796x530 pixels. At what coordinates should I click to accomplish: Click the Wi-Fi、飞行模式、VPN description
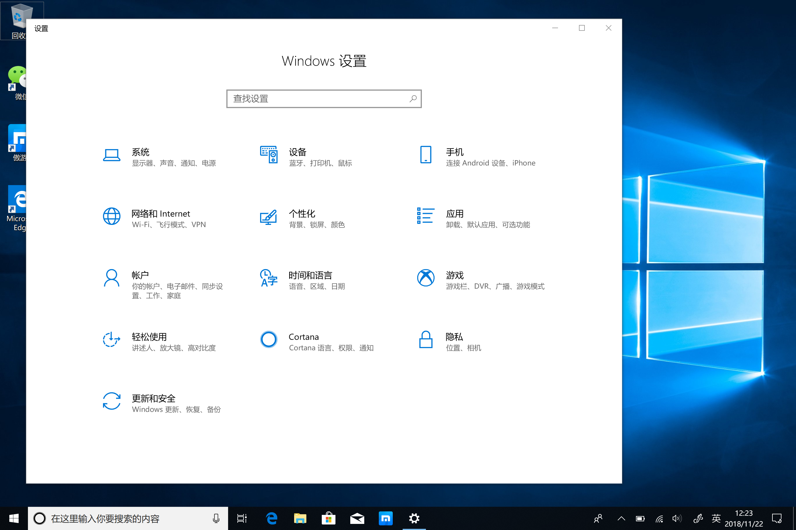coord(168,225)
